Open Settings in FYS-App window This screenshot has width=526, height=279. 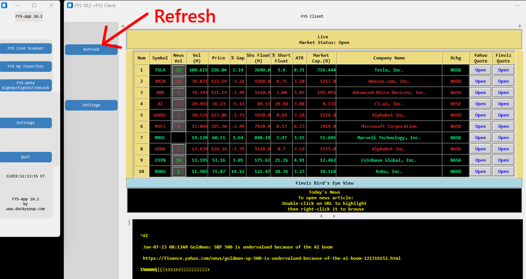26,123
